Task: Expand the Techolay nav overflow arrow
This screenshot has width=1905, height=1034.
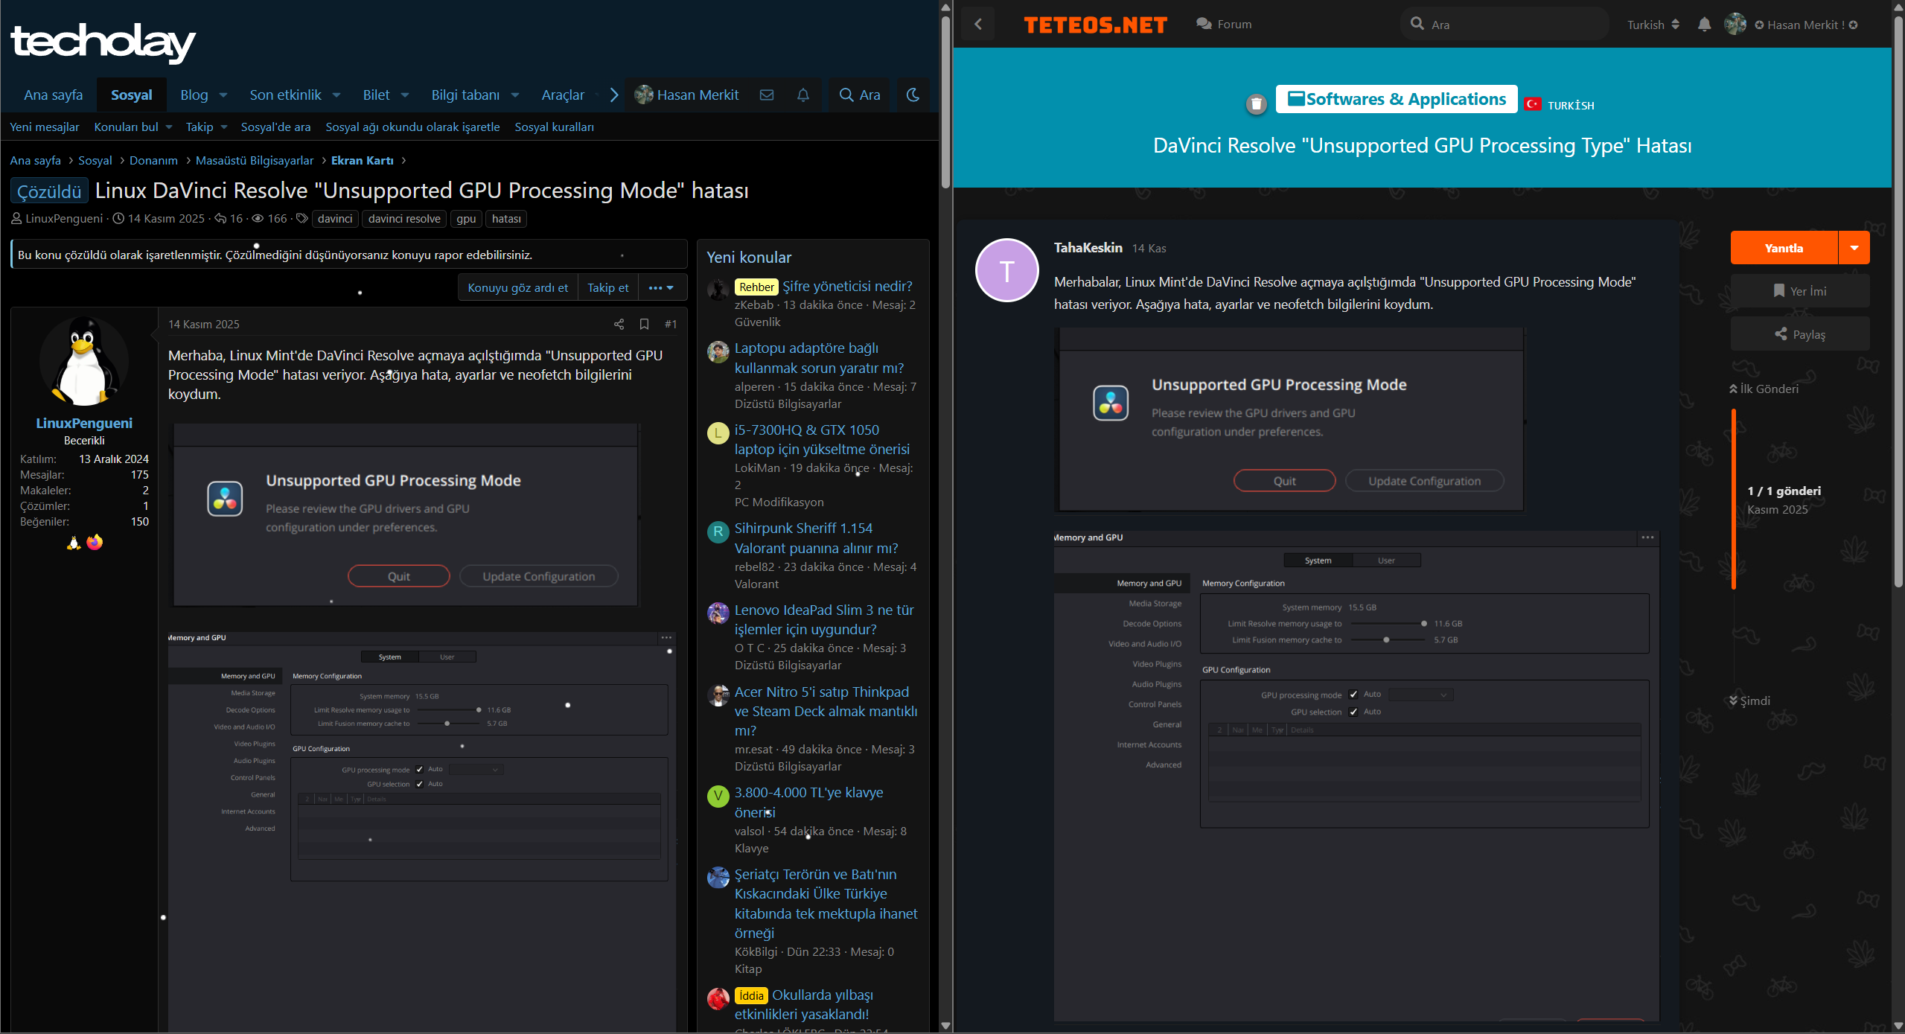Action: click(x=614, y=95)
